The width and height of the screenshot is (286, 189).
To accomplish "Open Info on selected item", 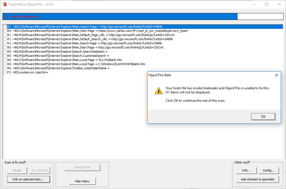I will (x=28, y=179).
